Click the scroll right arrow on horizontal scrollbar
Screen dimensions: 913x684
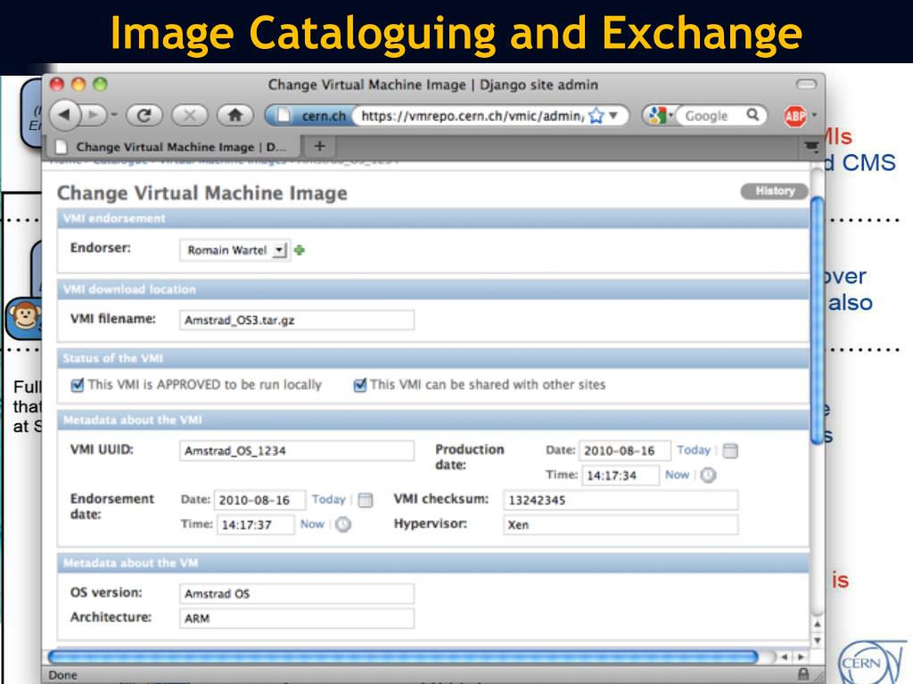(x=802, y=657)
